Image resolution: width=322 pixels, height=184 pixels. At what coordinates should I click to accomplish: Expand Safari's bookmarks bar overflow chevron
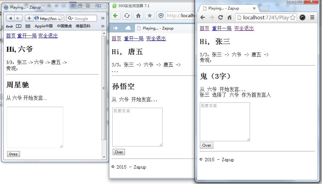[x=103, y=26]
